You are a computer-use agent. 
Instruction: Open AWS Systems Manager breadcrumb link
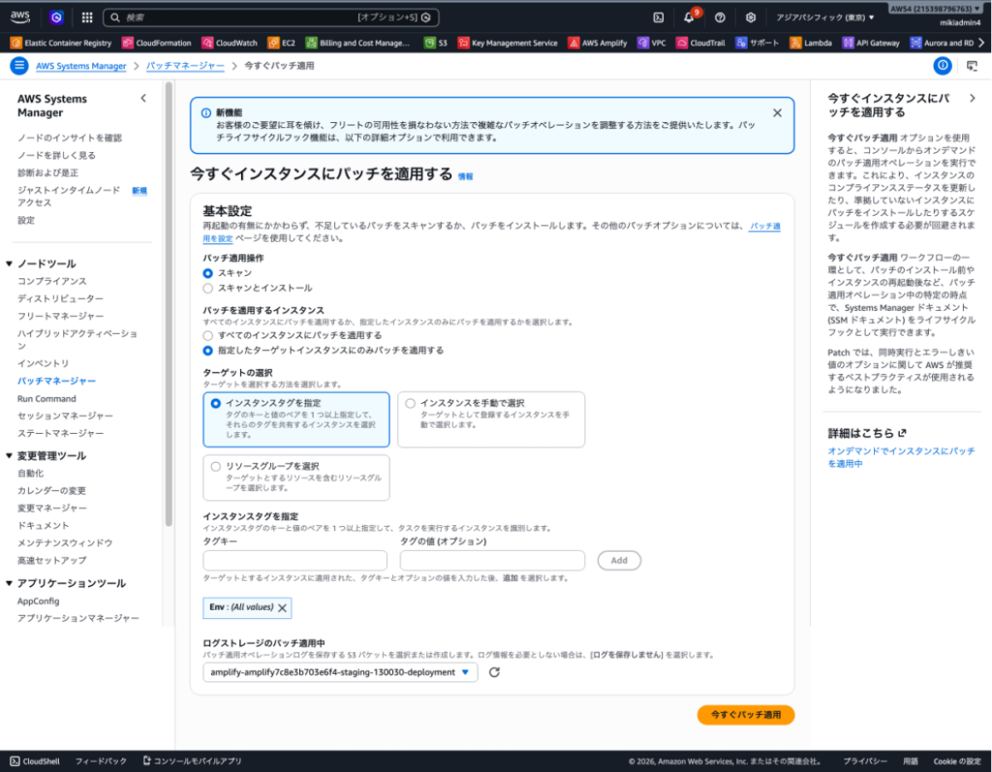point(81,66)
